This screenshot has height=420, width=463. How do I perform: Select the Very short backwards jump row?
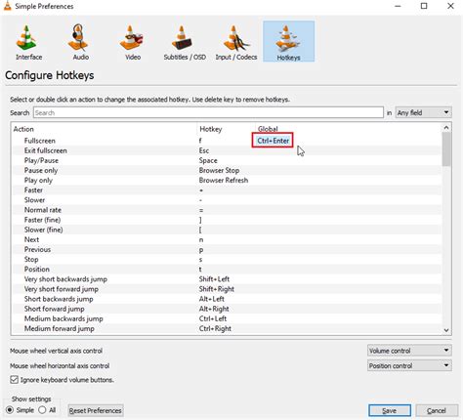pos(227,279)
